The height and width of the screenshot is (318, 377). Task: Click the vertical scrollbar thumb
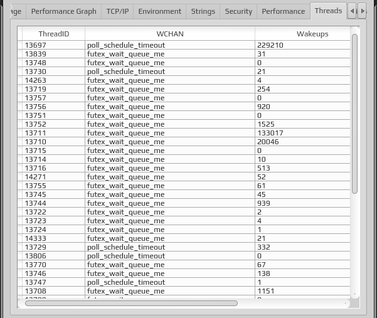[354, 114]
